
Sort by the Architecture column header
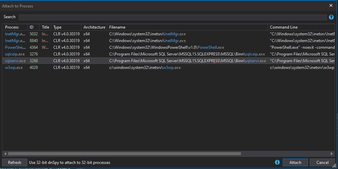coord(94,27)
